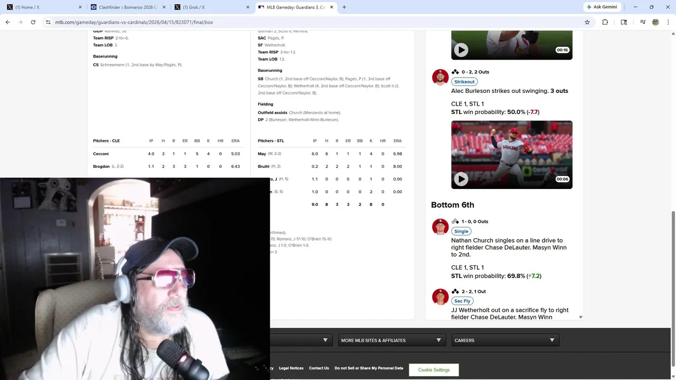Click the Ask Gemini button
The image size is (676, 380).
click(x=602, y=7)
